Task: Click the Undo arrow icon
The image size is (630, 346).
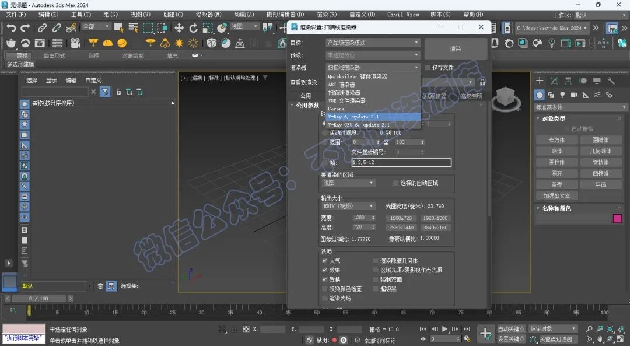Action: (x=11, y=28)
